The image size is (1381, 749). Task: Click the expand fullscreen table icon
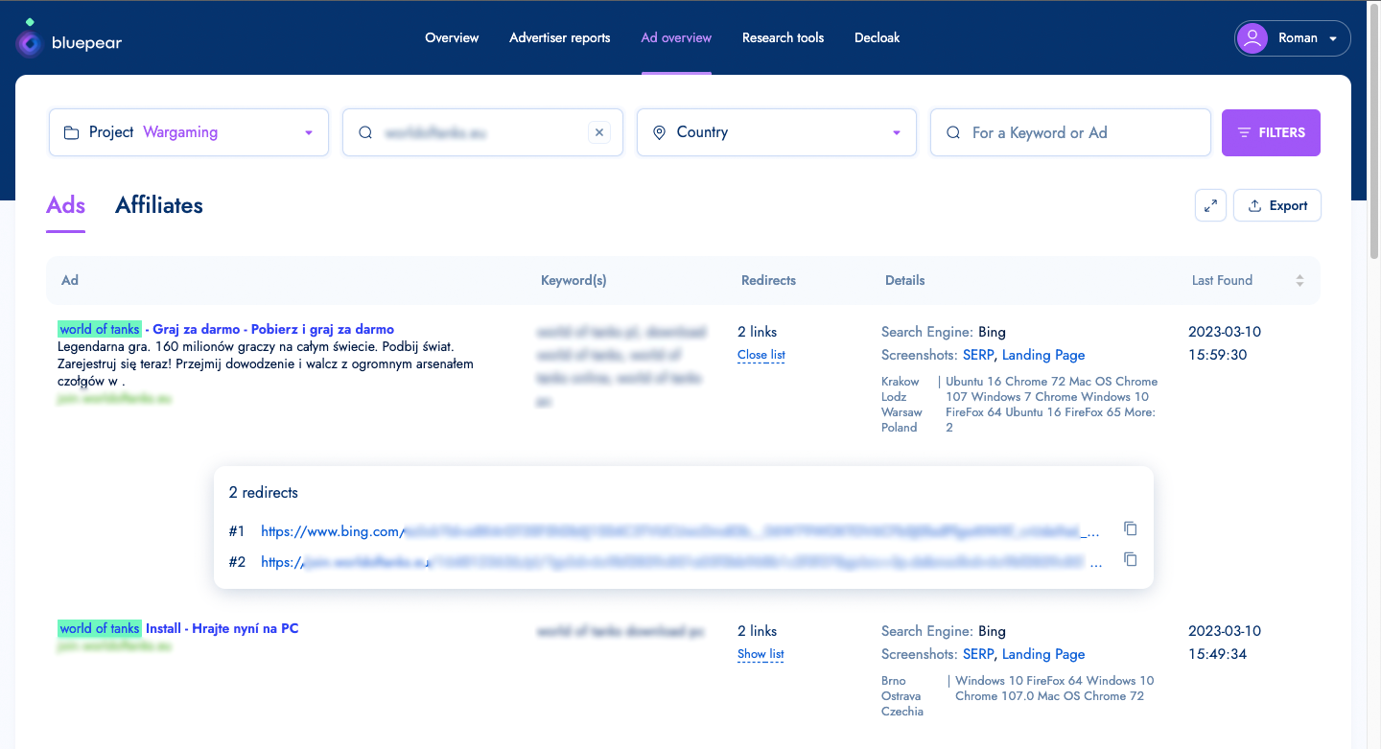click(x=1210, y=205)
